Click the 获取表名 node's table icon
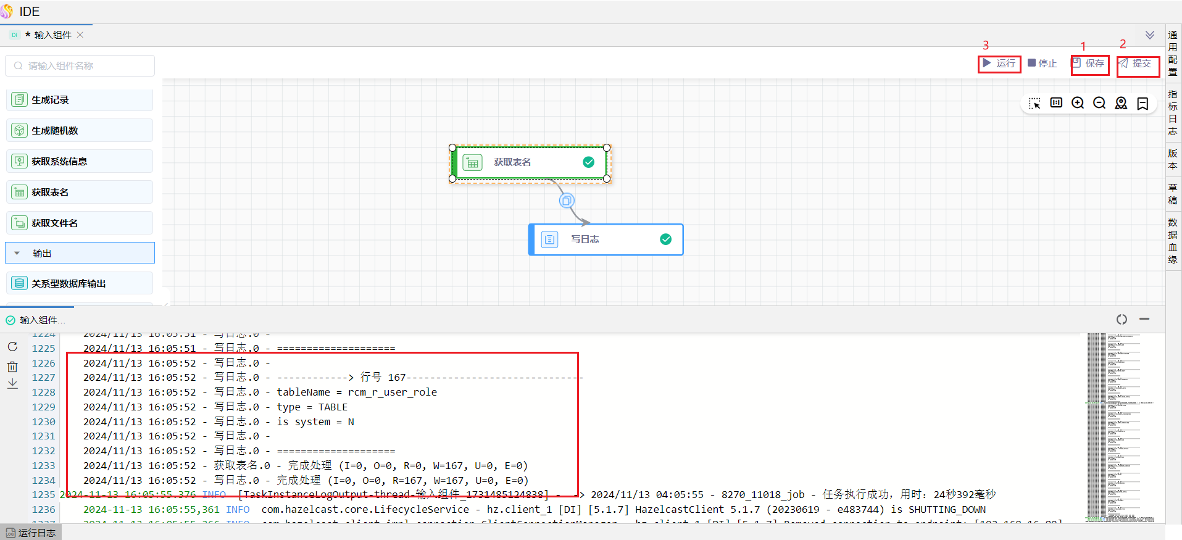The height and width of the screenshot is (540, 1182). (x=473, y=163)
